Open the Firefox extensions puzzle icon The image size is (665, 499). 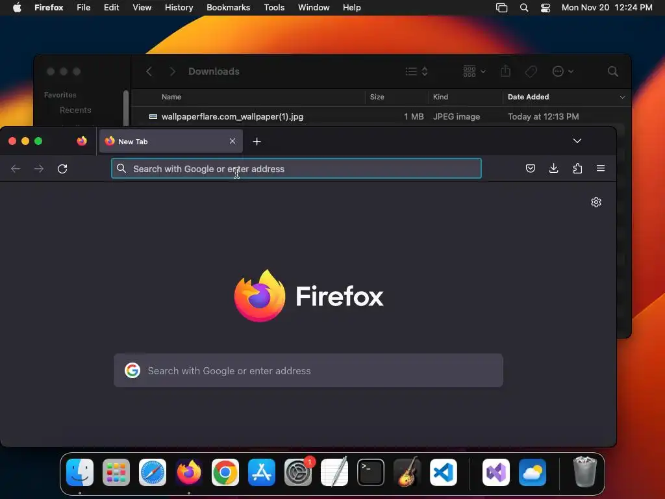(x=577, y=168)
